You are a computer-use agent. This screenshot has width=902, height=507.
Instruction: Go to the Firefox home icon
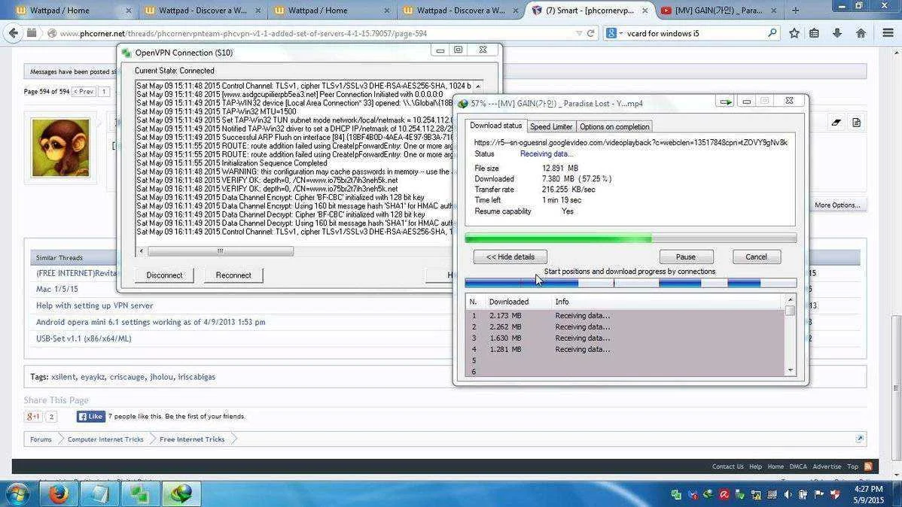861,33
